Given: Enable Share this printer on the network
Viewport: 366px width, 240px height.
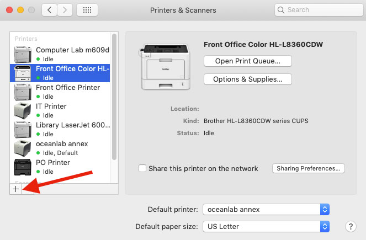Looking at the screenshot, I should click(x=142, y=168).
